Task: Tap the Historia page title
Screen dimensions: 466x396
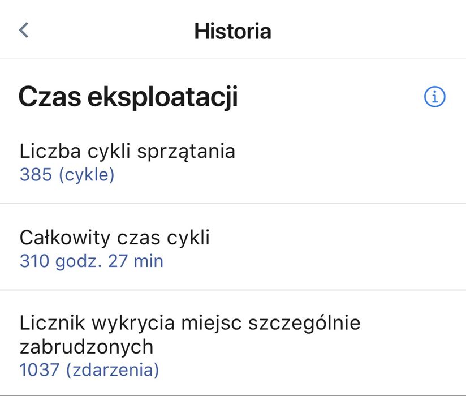Action: tap(232, 31)
